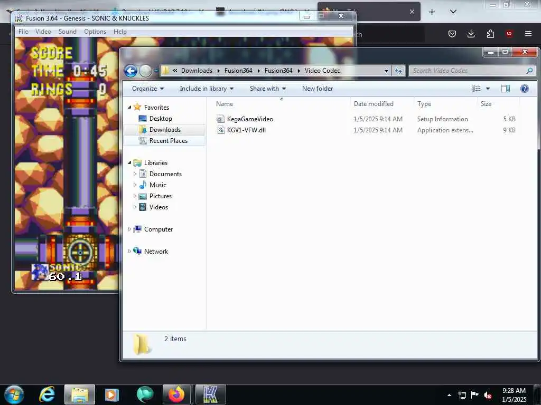This screenshot has height=405, width=541.
Task: Expand the Videos library node
Action: pyautogui.click(x=135, y=207)
